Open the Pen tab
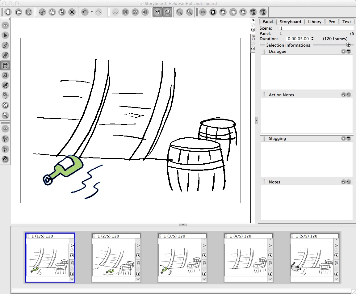Image resolution: width=356 pixels, height=294 pixels. pos(332,22)
